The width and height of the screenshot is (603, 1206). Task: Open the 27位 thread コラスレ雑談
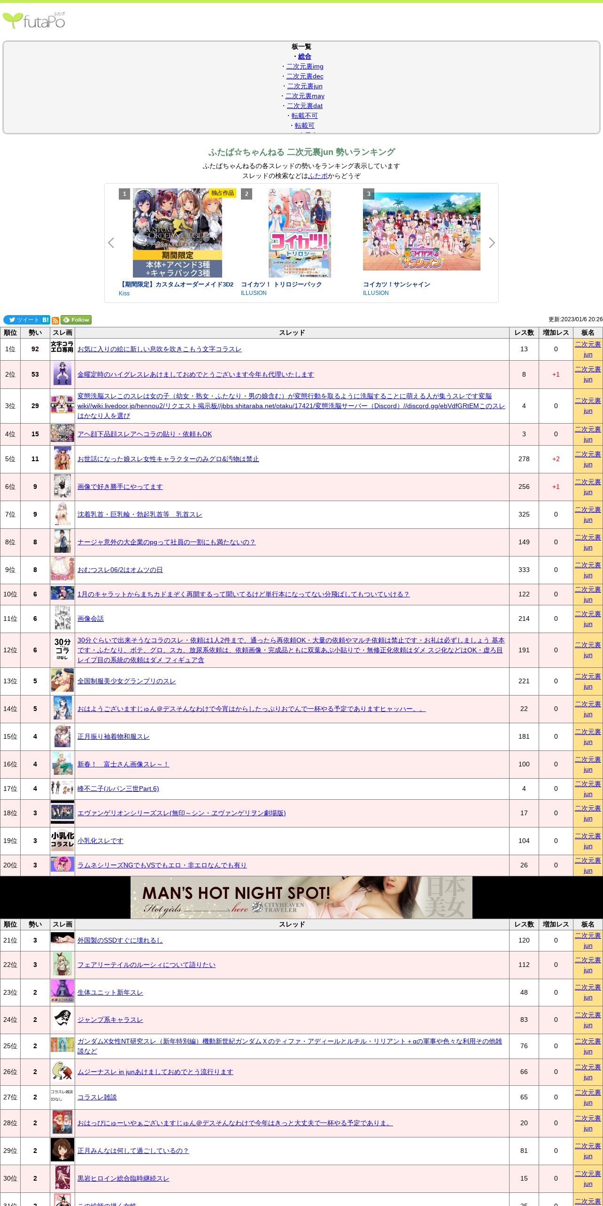click(97, 1097)
